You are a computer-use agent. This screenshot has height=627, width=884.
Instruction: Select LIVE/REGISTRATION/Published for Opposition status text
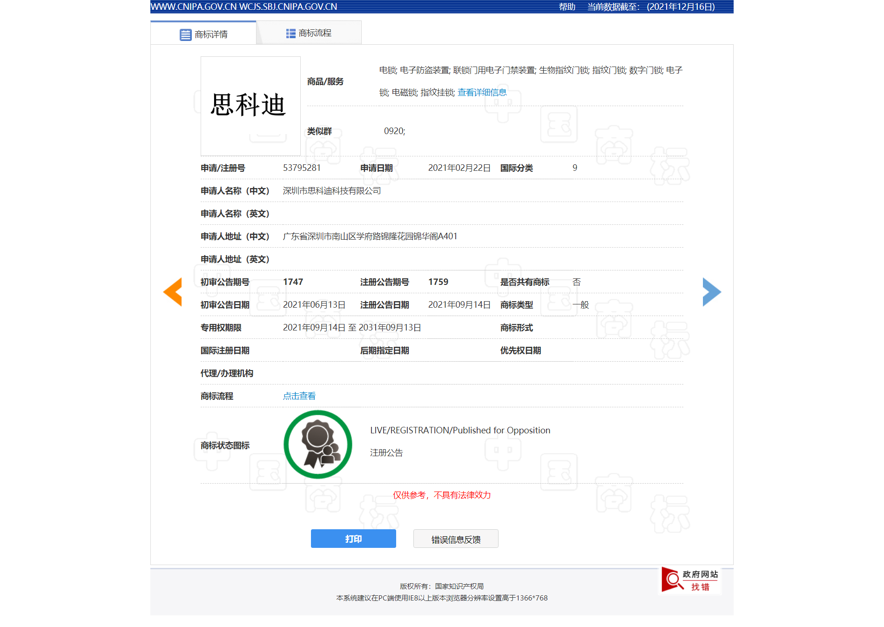[460, 431]
